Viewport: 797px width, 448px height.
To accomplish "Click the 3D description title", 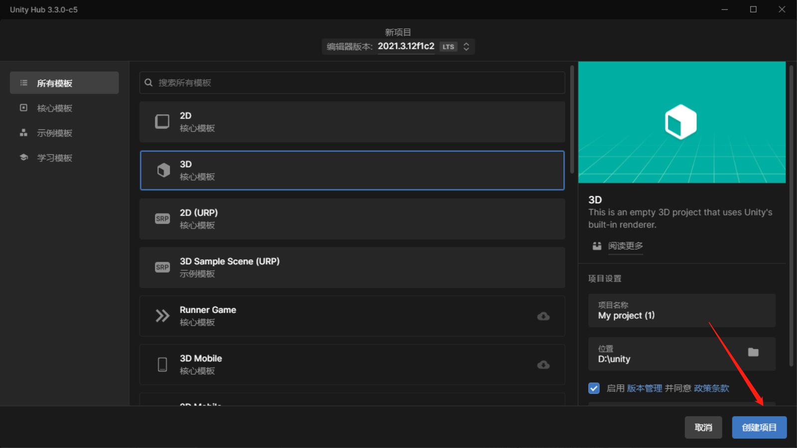I will tap(595, 200).
